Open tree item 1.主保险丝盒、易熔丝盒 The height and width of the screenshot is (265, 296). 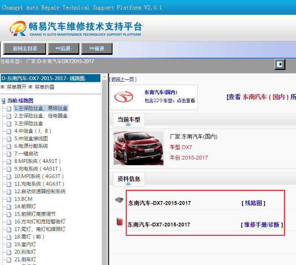(41, 108)
